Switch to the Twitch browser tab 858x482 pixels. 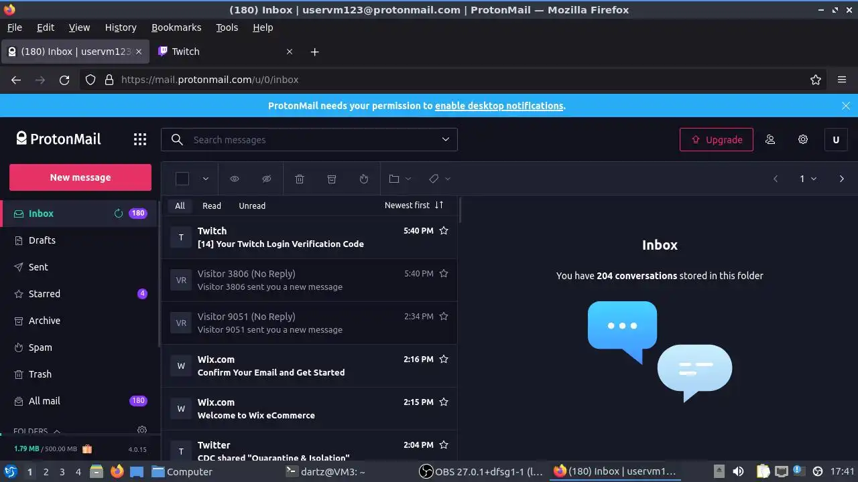coord(225,52)
